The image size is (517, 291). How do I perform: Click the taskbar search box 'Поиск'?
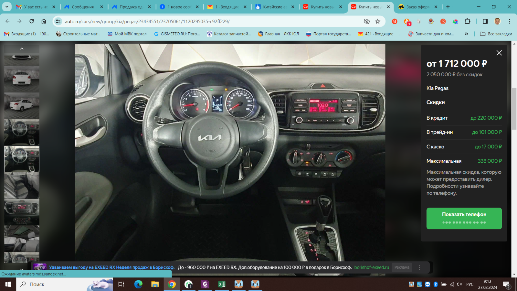65,284
